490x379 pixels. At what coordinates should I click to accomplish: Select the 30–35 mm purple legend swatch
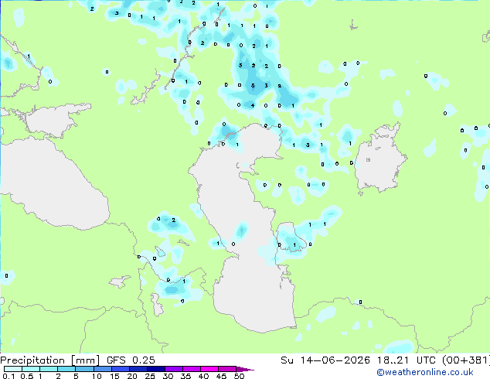click(x=173, y=369)
